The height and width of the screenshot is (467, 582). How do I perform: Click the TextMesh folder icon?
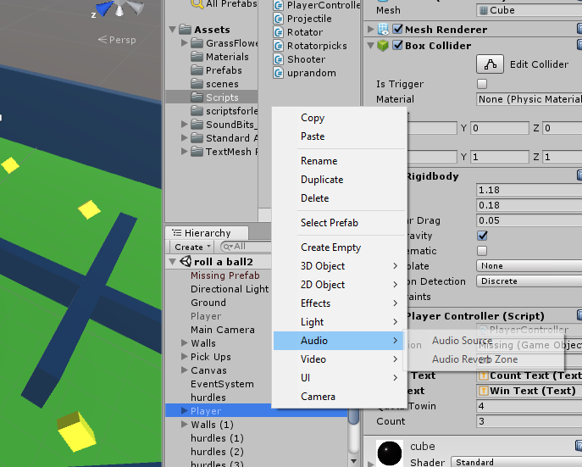pos(197,152)
